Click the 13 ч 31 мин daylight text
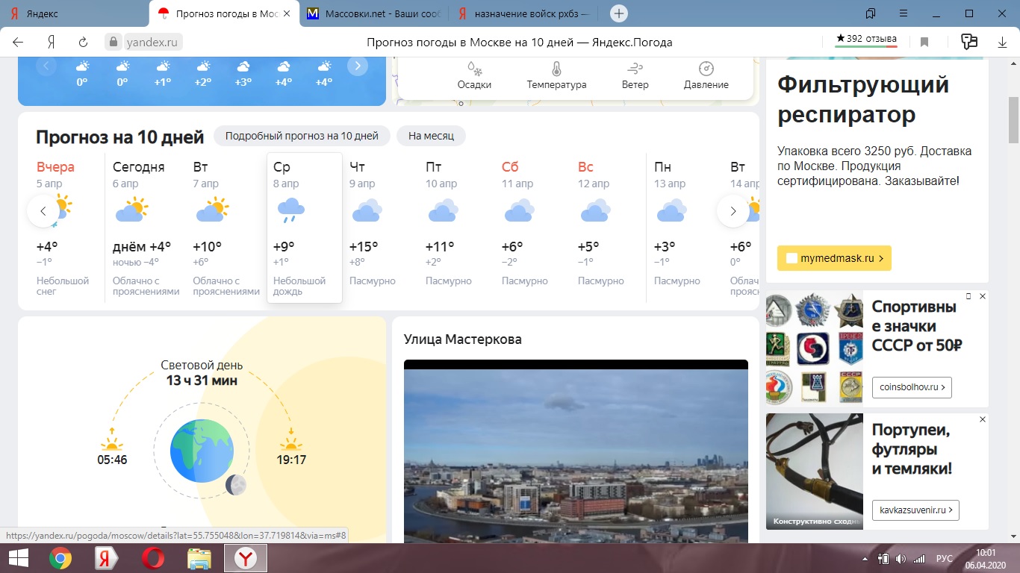 pyautogui.click(x=202, y=381)
